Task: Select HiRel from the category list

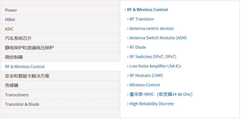Action: pyautogui.click(x=10, y=20)
